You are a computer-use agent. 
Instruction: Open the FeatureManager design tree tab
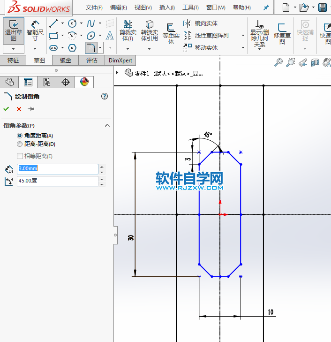[x=9, y=82]
